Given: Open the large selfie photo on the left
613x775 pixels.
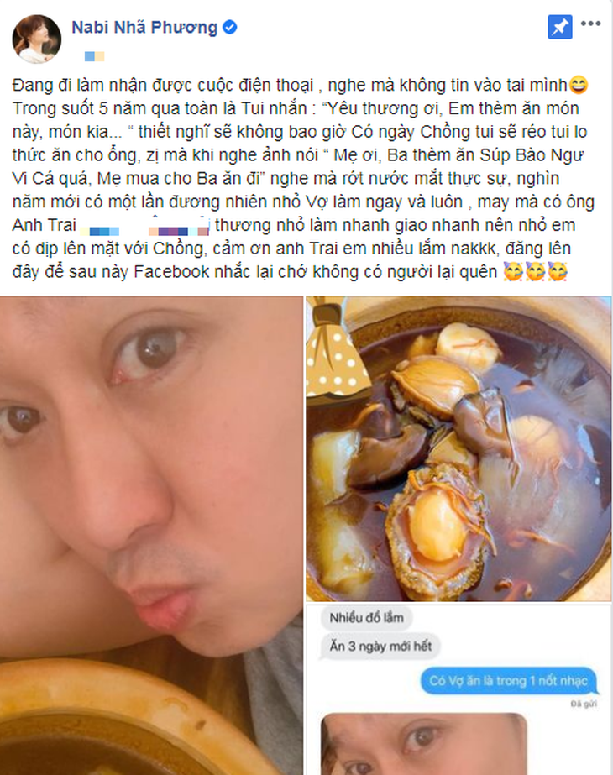Looking at the screenshot, I should pos(151,536).
